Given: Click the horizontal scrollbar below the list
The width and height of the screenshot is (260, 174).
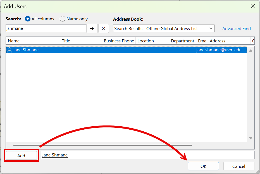Looking at the screenshot, I should [x=102, y=145].
